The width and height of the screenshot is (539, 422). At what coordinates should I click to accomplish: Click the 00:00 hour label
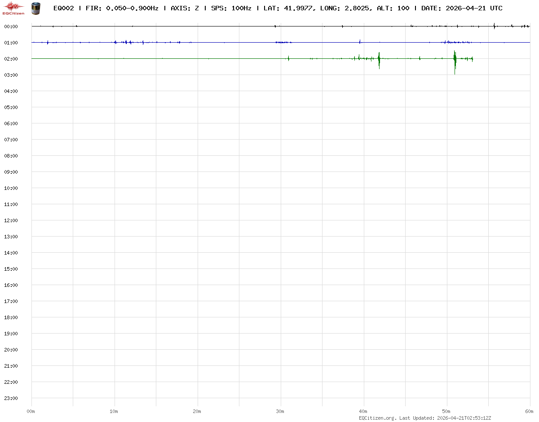[10, 26]
